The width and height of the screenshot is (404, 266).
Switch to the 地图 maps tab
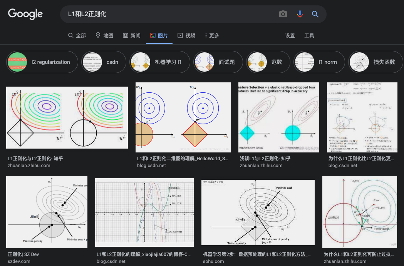pyautogui.click(x=104, y=35)
